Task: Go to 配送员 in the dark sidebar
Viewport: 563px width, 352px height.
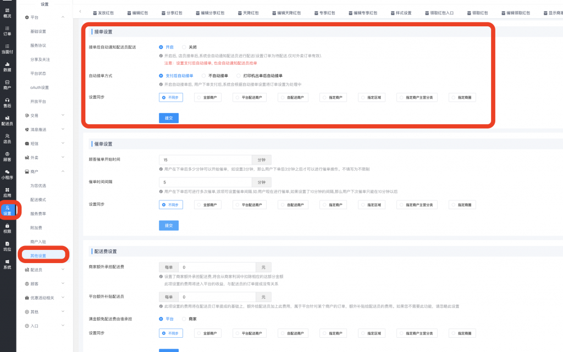Action: (7, 121)
